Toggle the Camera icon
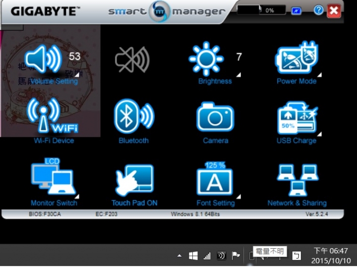The image size is (357, 267). [x=215, y=117]
